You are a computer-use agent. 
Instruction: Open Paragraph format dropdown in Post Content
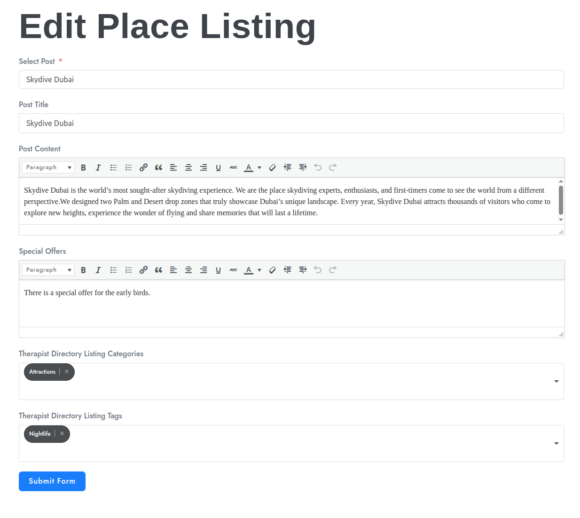[x=48, y=167]
